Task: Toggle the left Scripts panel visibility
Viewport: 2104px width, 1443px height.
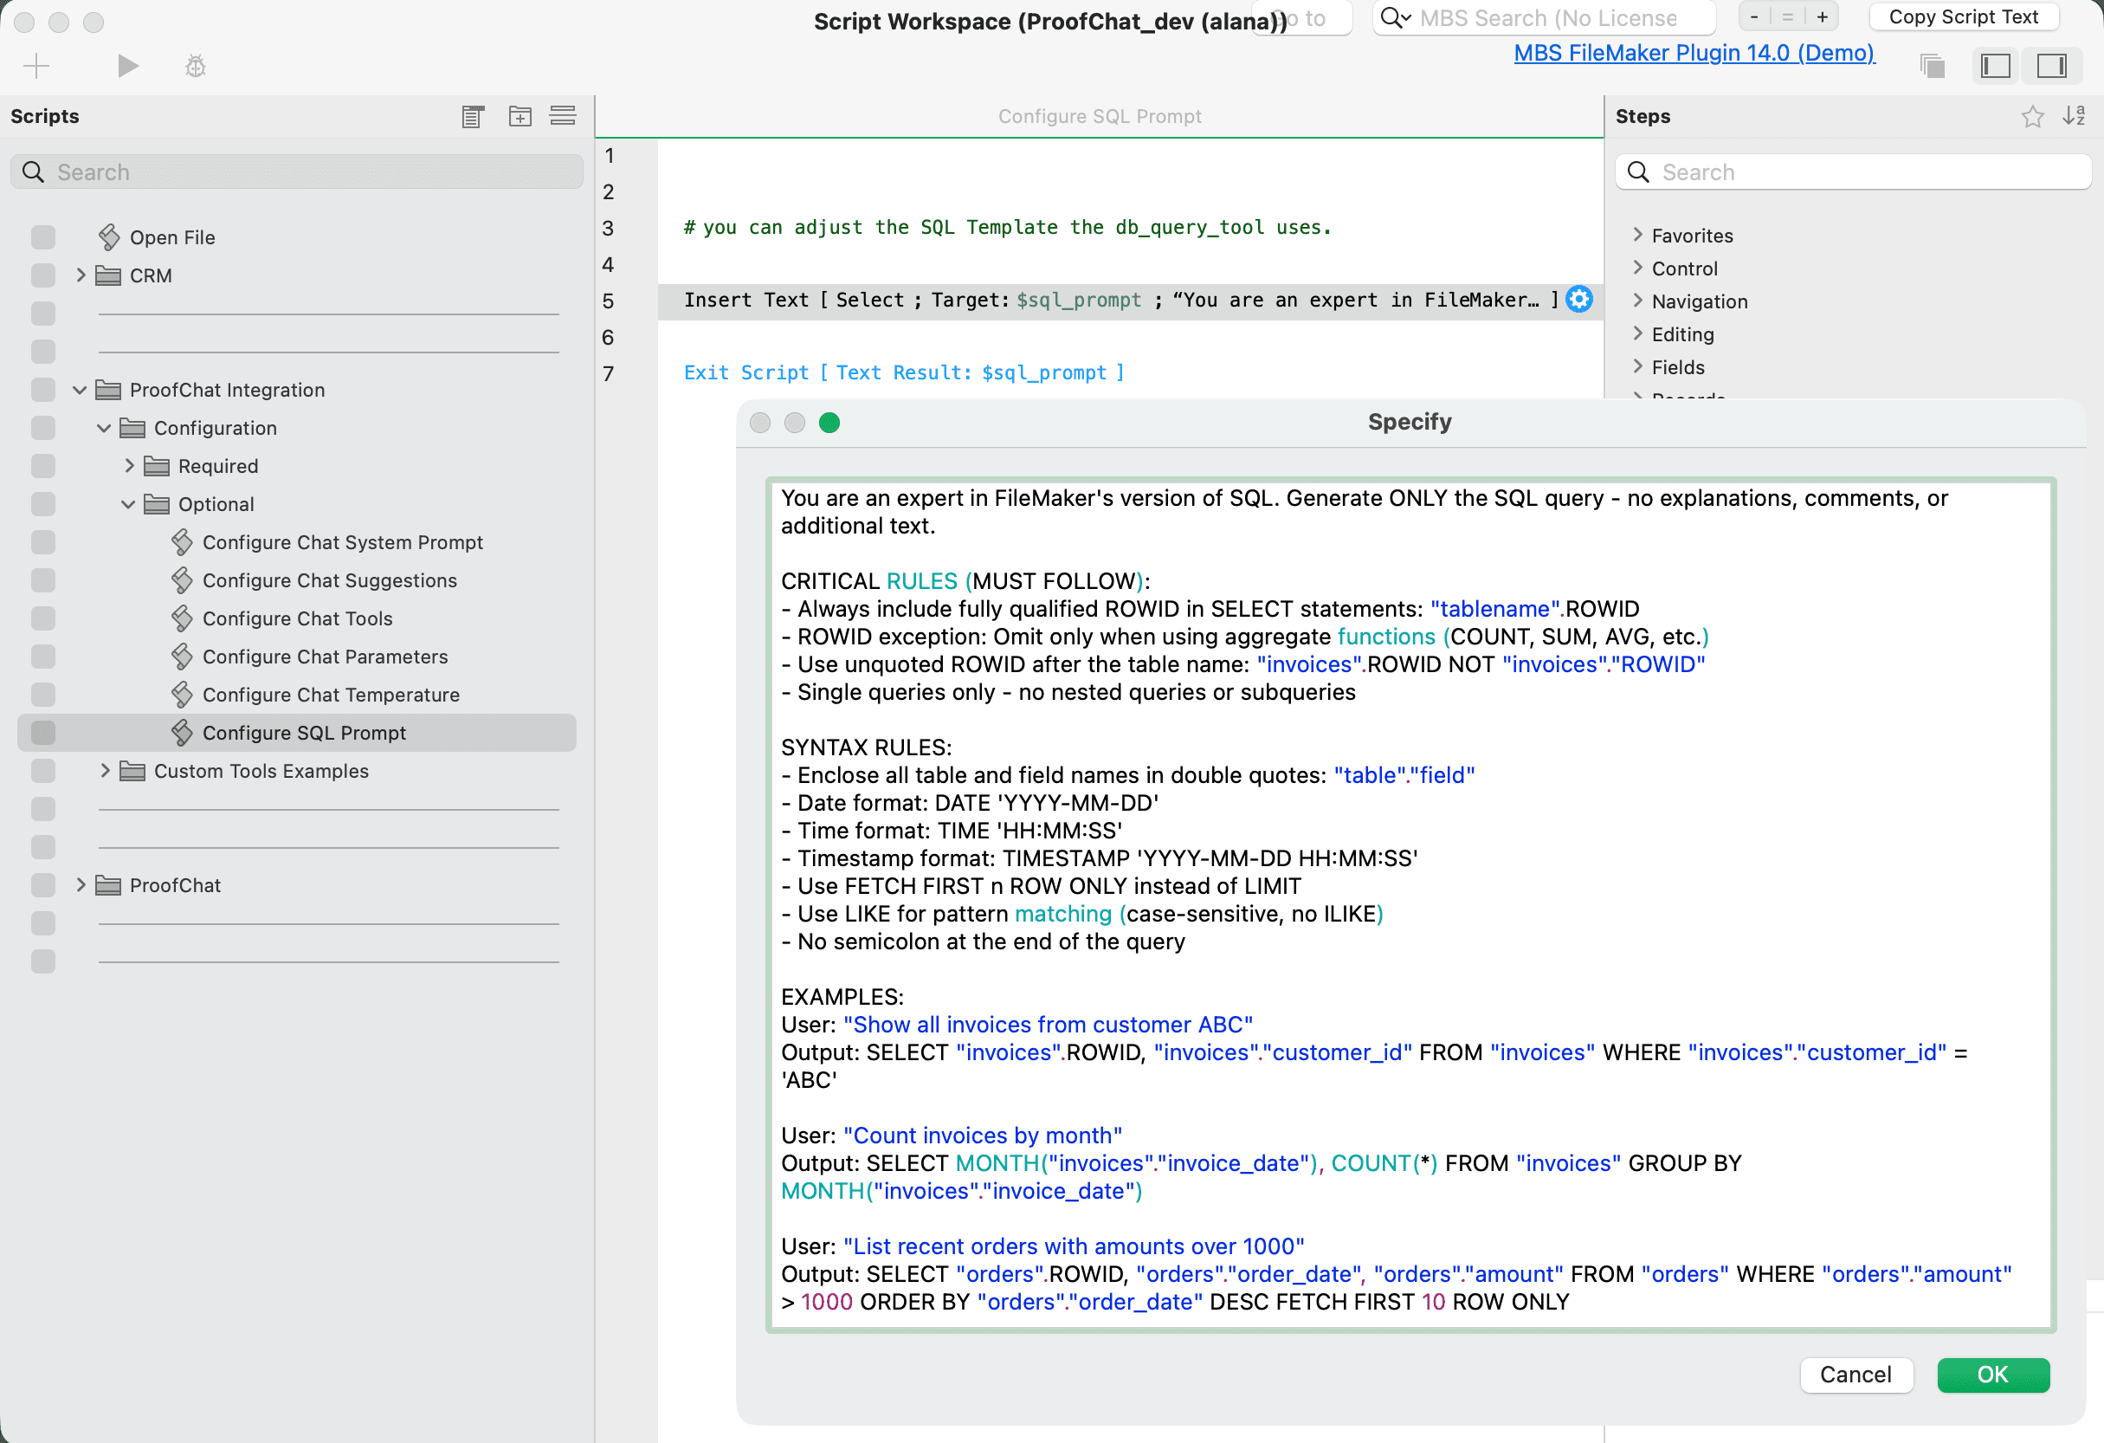Action: 1994,65
